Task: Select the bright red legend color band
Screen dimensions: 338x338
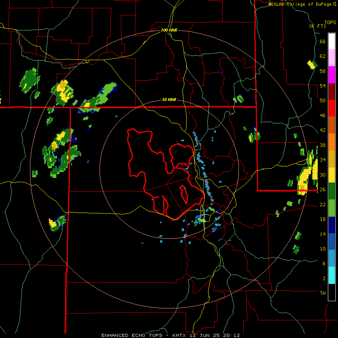Action: coord(332,108)
